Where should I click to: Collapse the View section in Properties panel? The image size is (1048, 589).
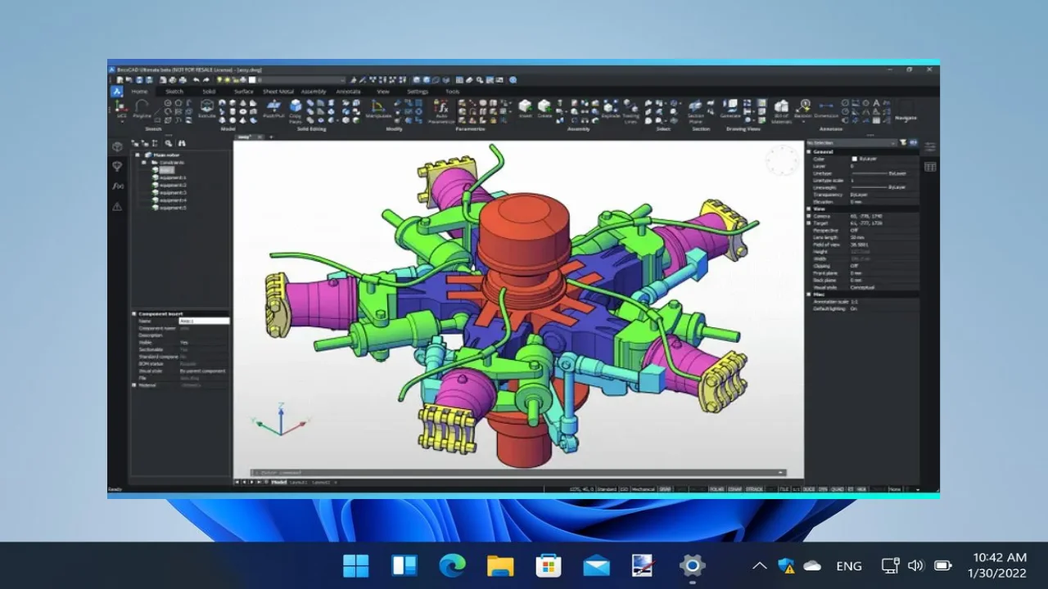point(809,209)
